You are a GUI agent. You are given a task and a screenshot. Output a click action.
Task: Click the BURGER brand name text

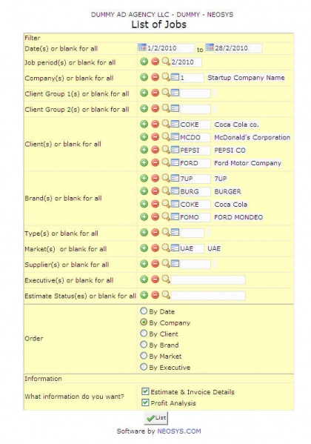pyautogui.click(x=227, y=192)
